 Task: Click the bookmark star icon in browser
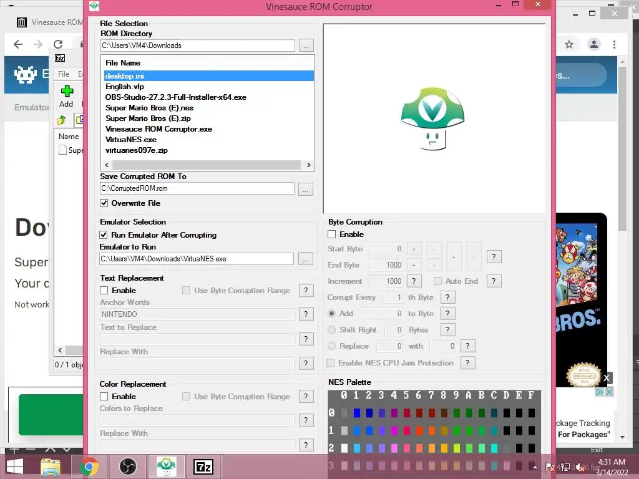(x=569, y=44)
